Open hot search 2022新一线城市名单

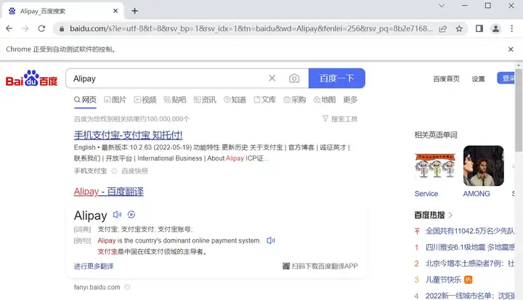point(470,296)
